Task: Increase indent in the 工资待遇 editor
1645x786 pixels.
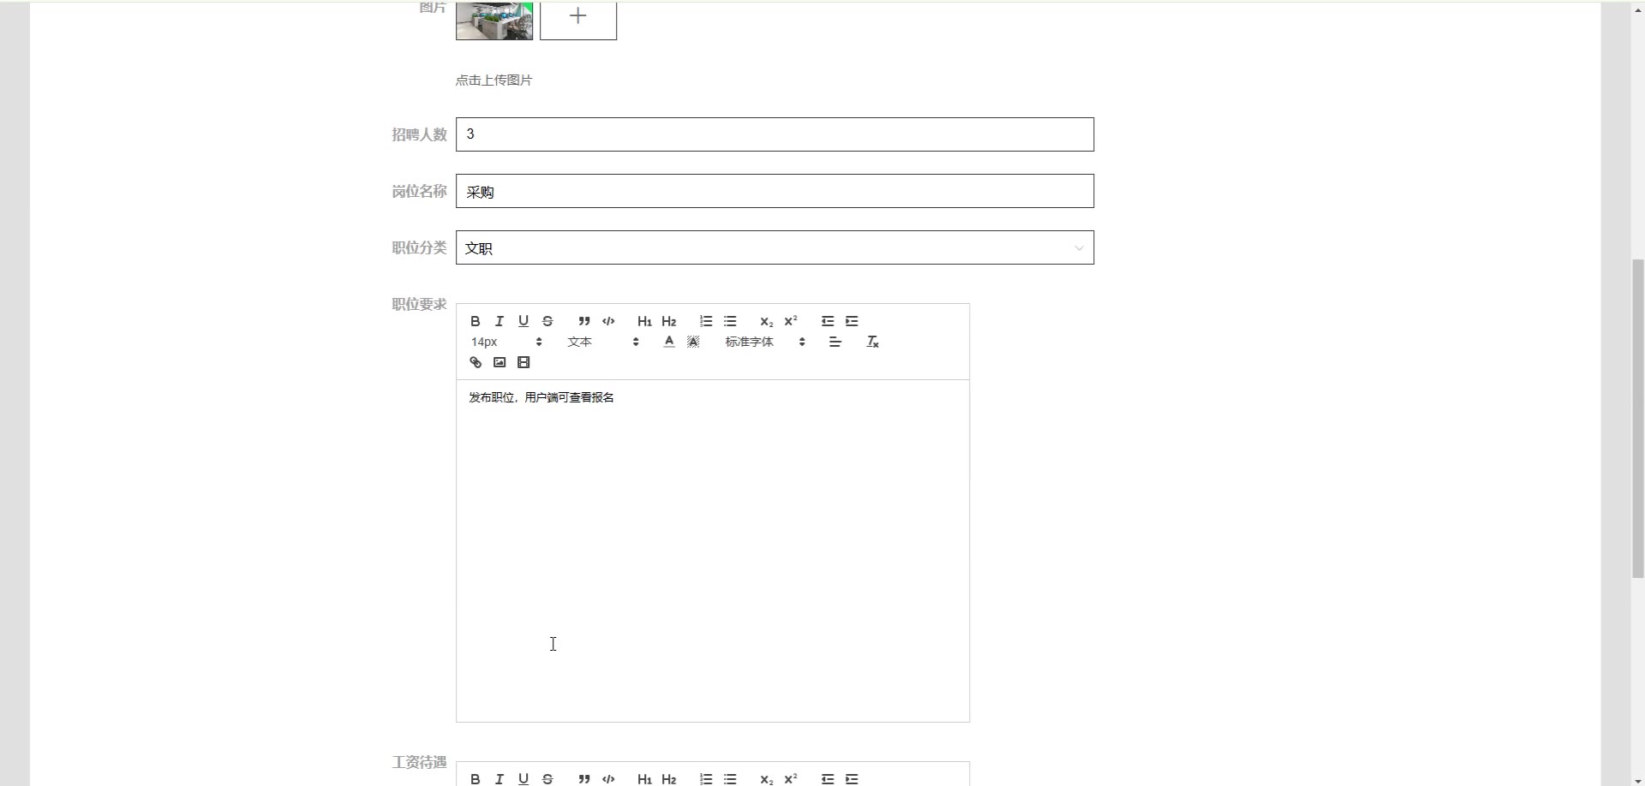Action: [852, 778]
